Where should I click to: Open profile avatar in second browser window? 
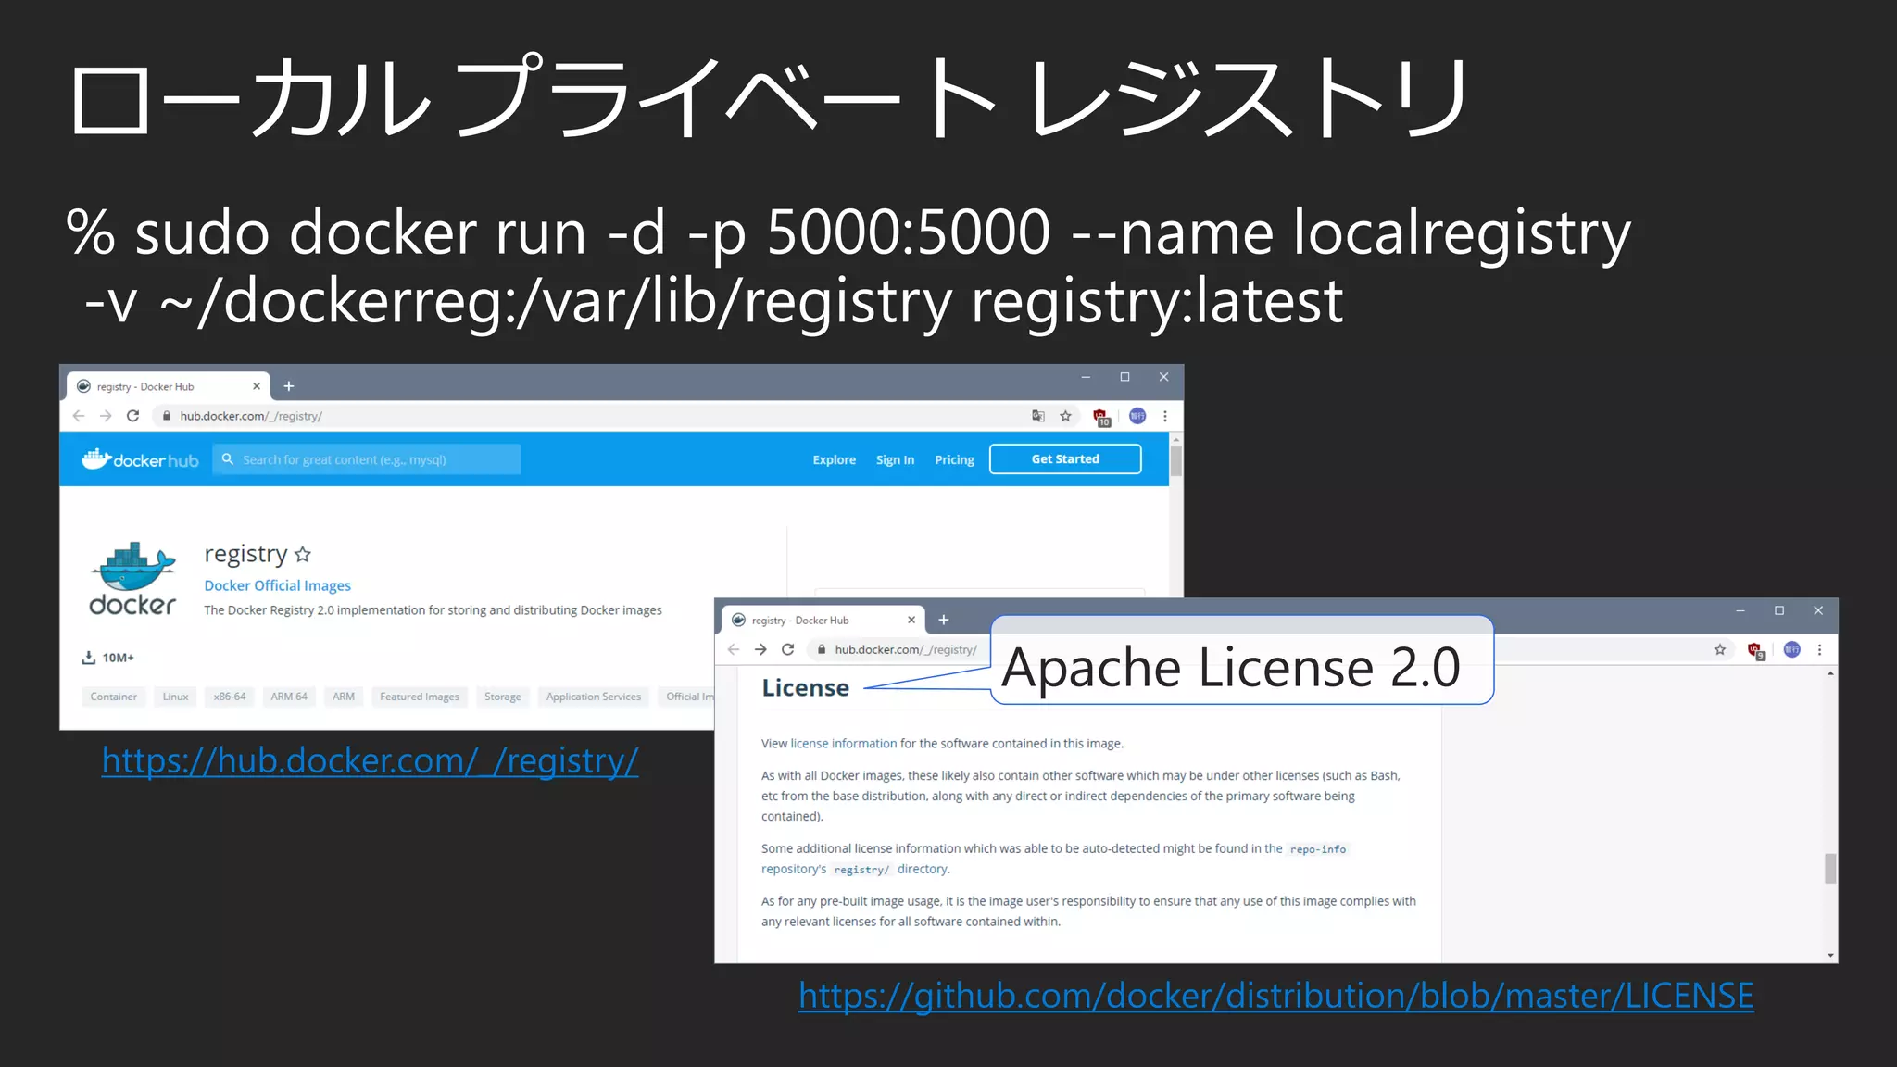(x=1792, y=649)
